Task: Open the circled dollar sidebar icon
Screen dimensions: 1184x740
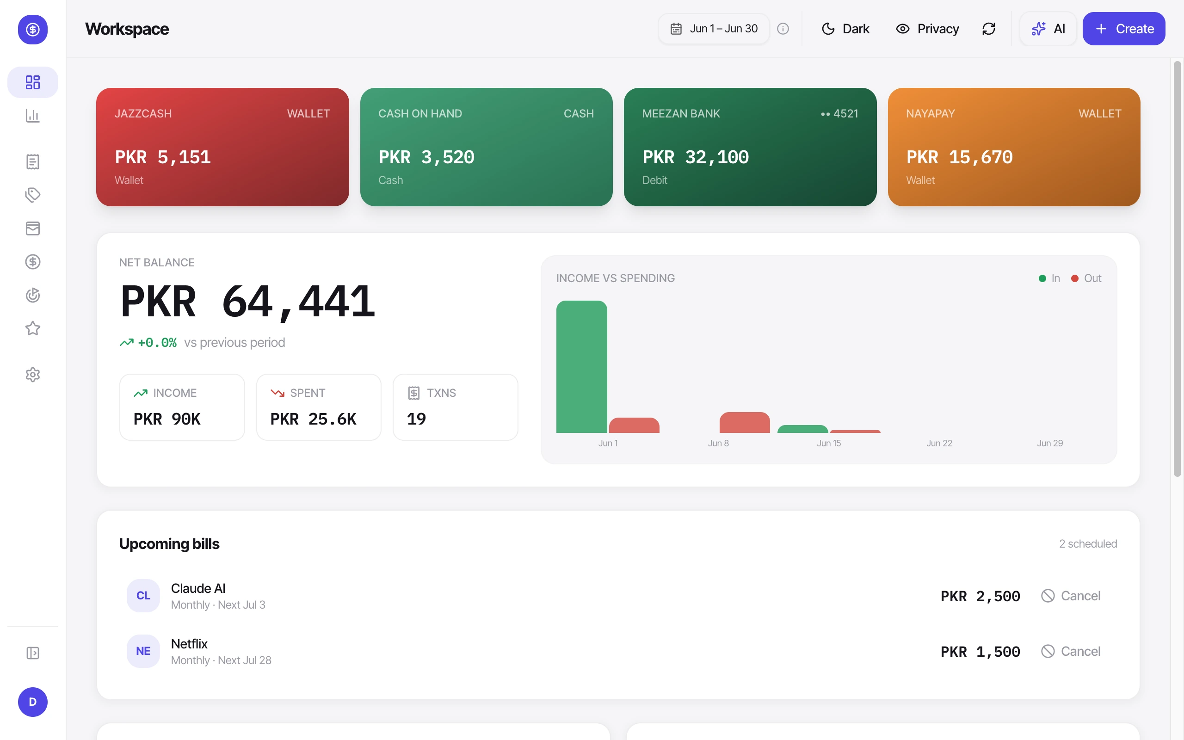Action: pyautogui.click(x=33, y=262)
